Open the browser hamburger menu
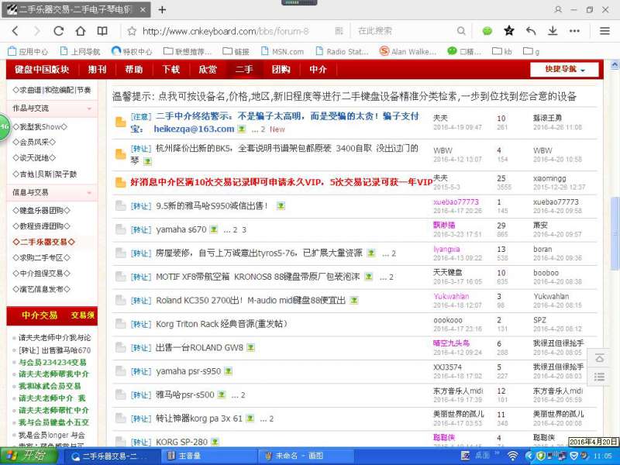 pyautogui.click(x=605, y=31)
